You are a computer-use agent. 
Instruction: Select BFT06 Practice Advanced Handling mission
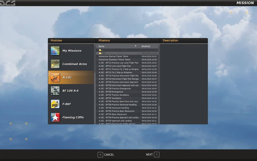[x=127, y=105]
